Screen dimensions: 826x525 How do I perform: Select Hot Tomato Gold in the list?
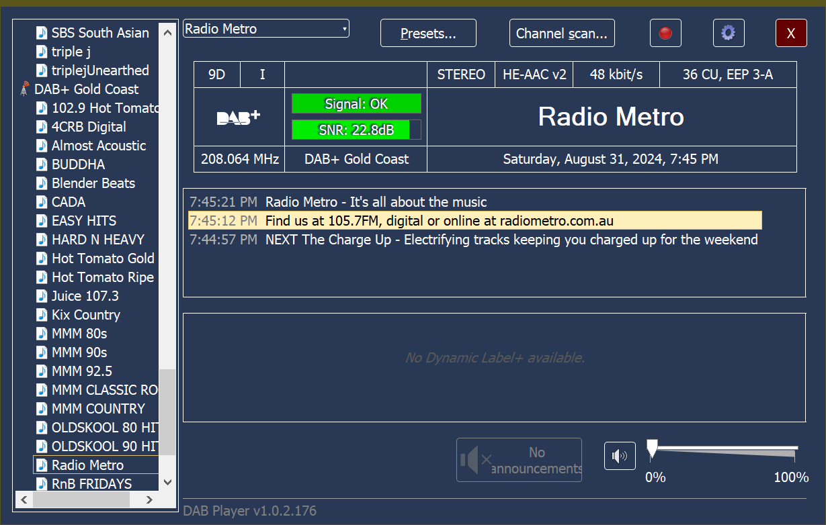click(x=103, y=258)
